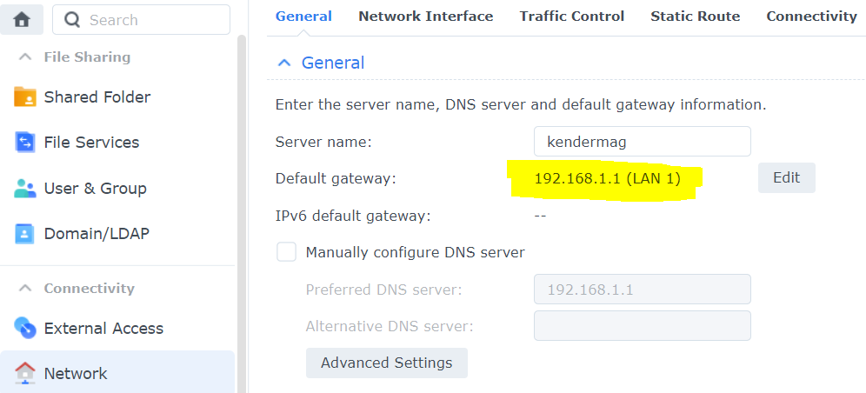Open Advanced Settings for DNS

[387, 363]
